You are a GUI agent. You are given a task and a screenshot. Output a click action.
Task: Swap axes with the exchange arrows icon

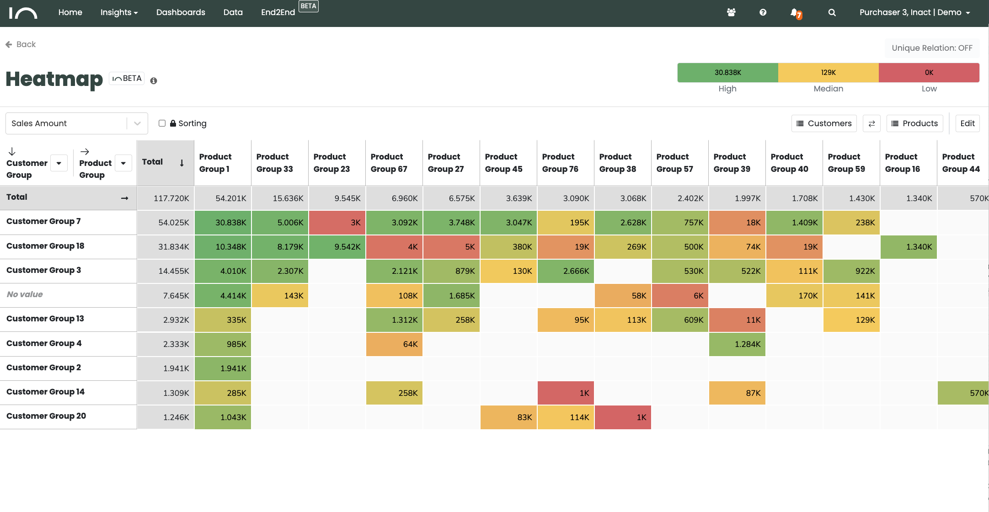coord(871,123)
